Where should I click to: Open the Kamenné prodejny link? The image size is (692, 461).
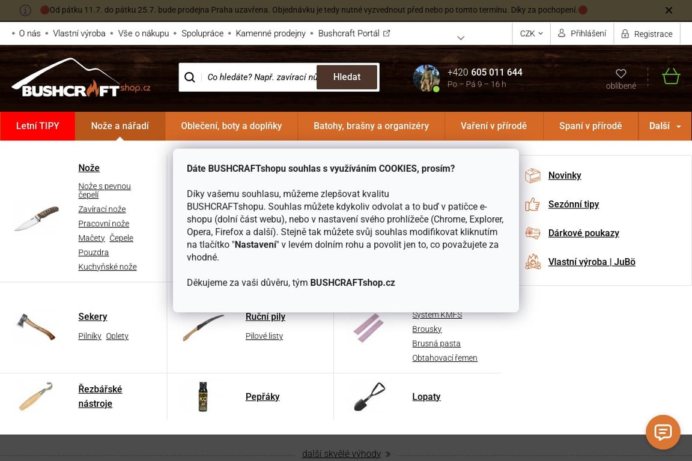[x=270, y=34]
